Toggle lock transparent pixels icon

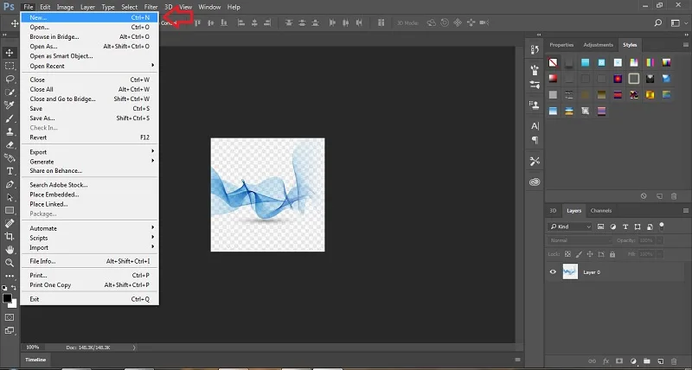[568, 254]
